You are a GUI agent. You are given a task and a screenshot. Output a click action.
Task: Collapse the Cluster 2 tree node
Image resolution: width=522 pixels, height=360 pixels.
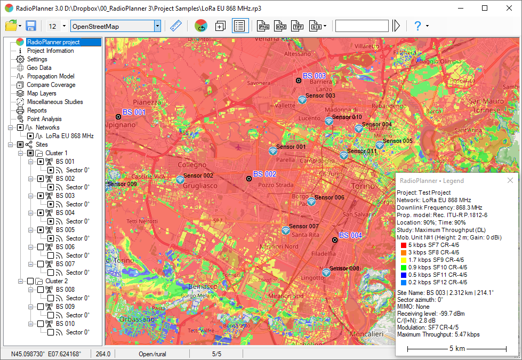click(x=20, y=281)
